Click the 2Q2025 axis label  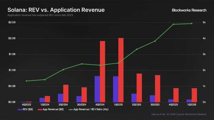(137, 105)
